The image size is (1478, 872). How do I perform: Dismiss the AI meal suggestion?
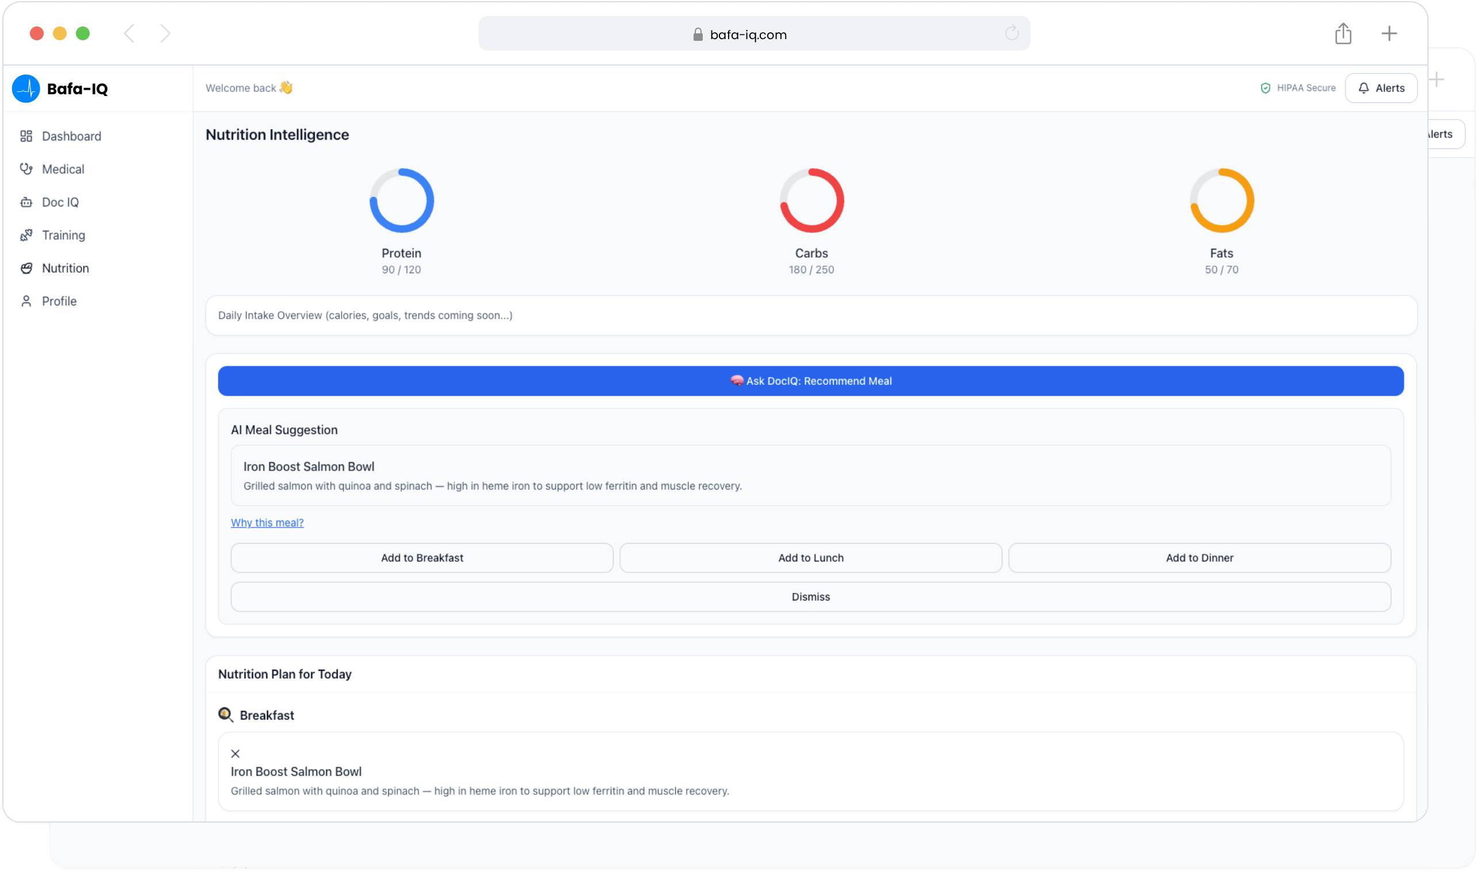[811, 597]
